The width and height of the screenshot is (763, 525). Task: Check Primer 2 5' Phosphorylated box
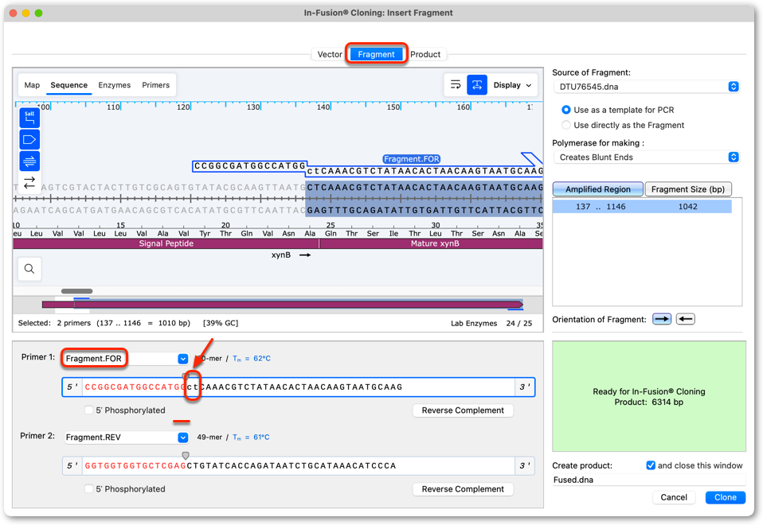click(x=88, y=489)
